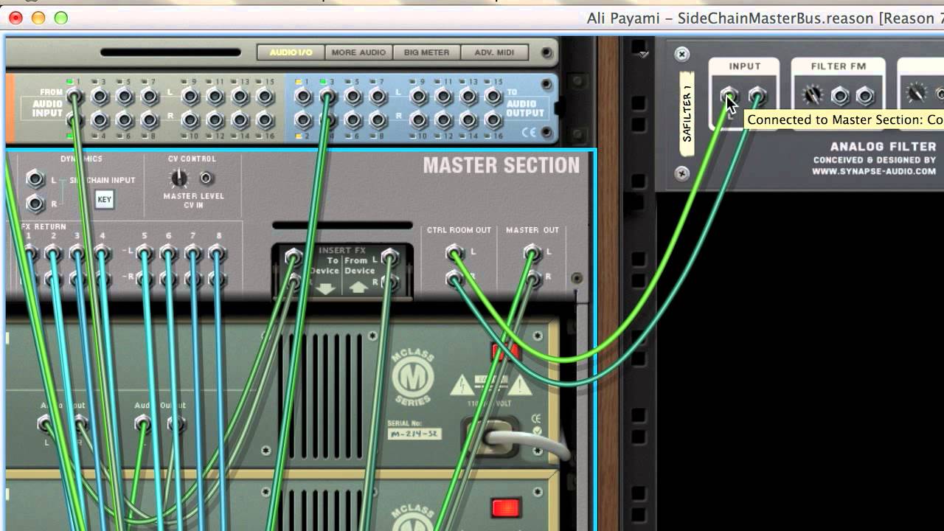Click first Filter FM jack beside knob
Screen dimensions: 944x531
click(840, 95)
